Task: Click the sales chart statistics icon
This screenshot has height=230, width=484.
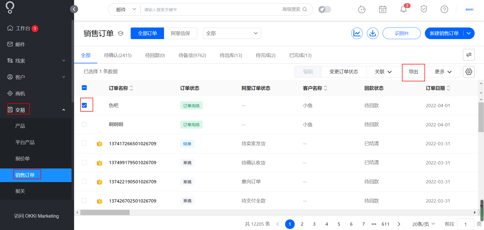Action: coord(357,33)
